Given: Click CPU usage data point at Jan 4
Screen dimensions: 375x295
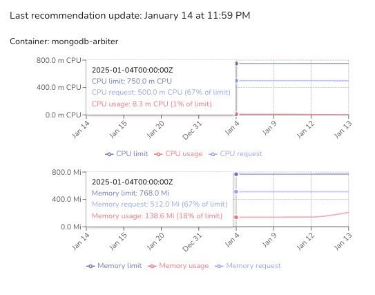Looking at the screenshot, I should [x=236, y=114].
